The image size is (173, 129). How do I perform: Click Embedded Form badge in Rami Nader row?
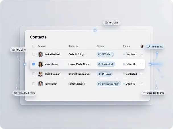(x=109, y=84)
